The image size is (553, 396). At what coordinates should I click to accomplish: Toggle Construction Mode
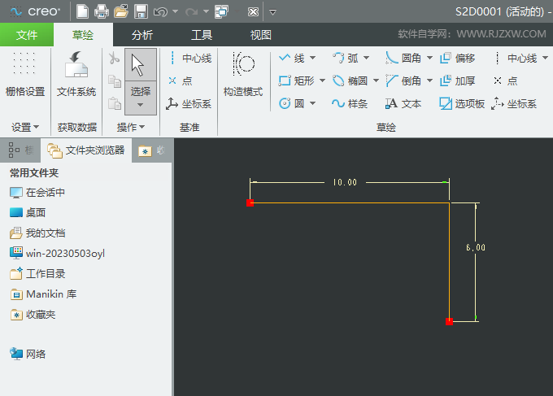(x=243, y=74)
